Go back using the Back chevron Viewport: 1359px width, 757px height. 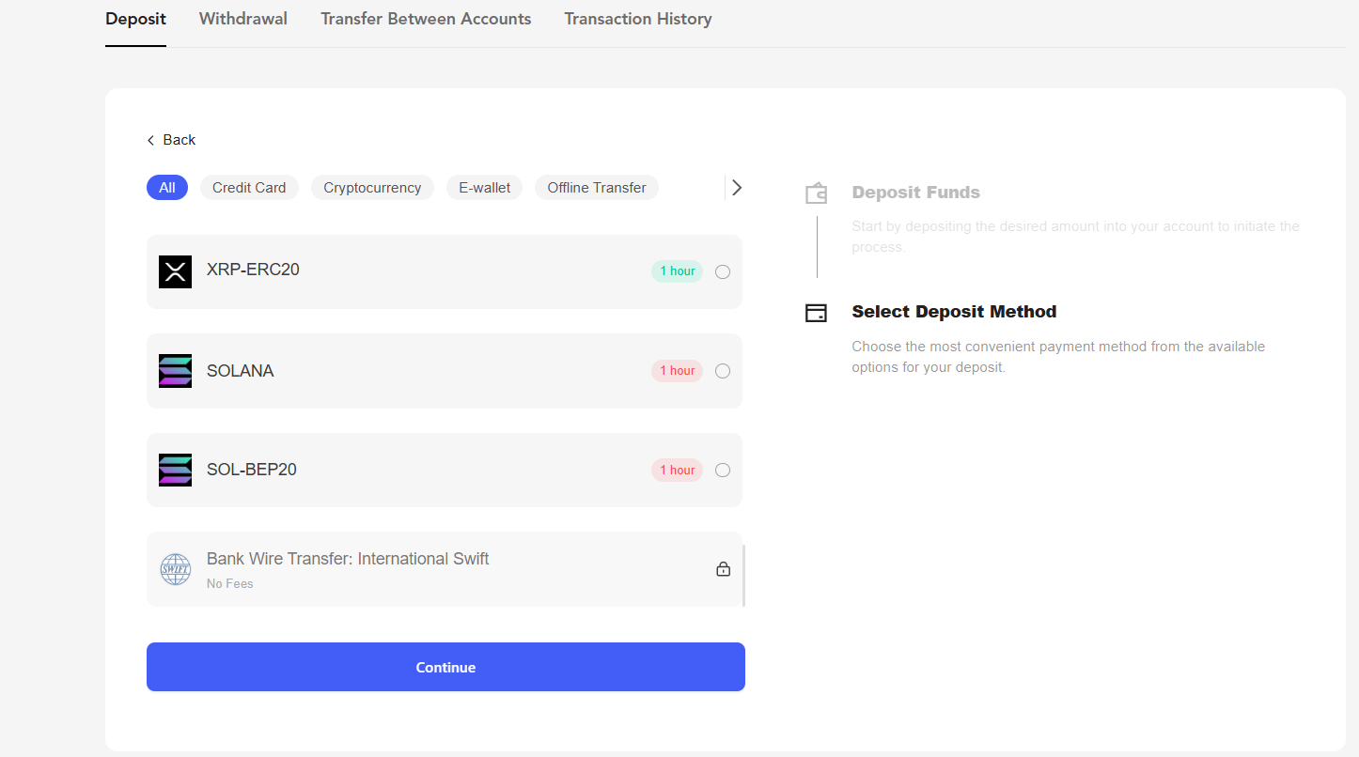[x=150, y=140]
